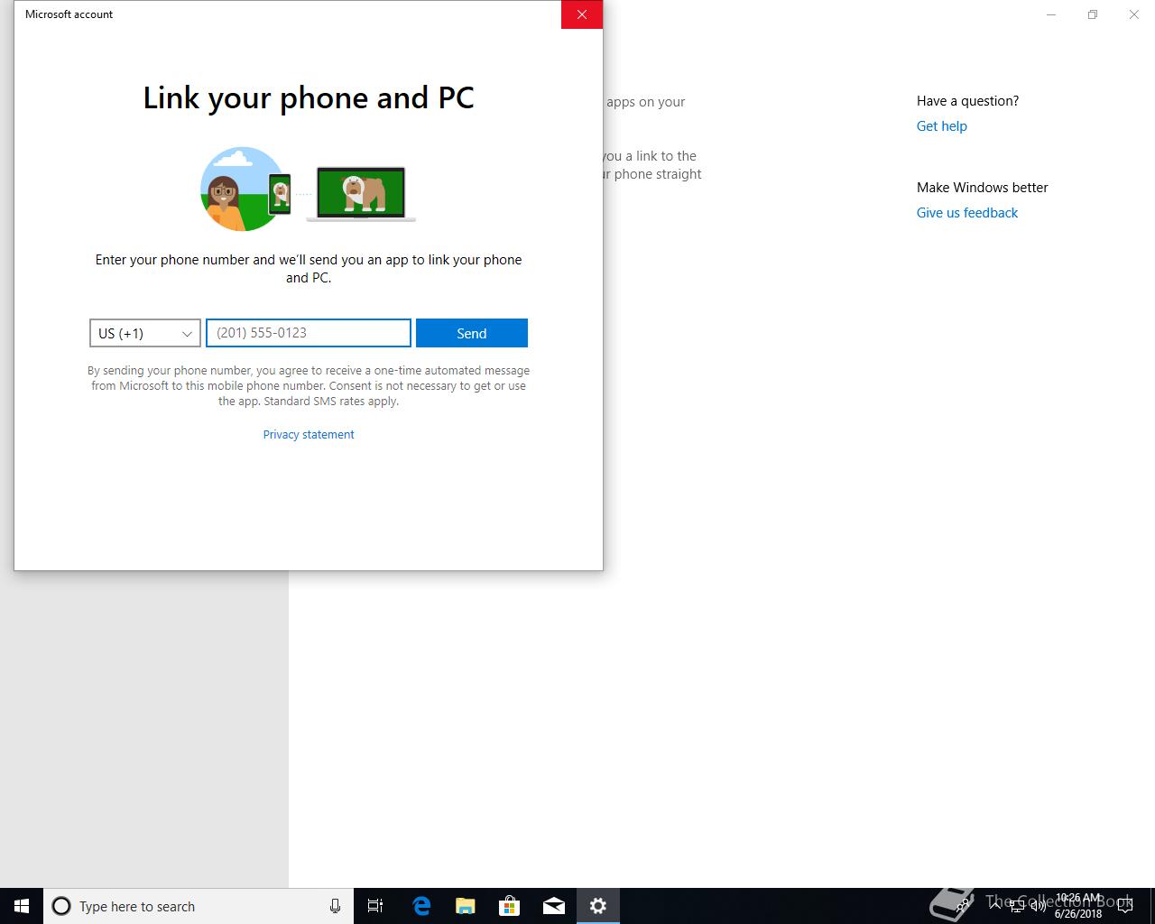Open the Privacy statement link
The image size is (1155, 924).
(309, 434)
